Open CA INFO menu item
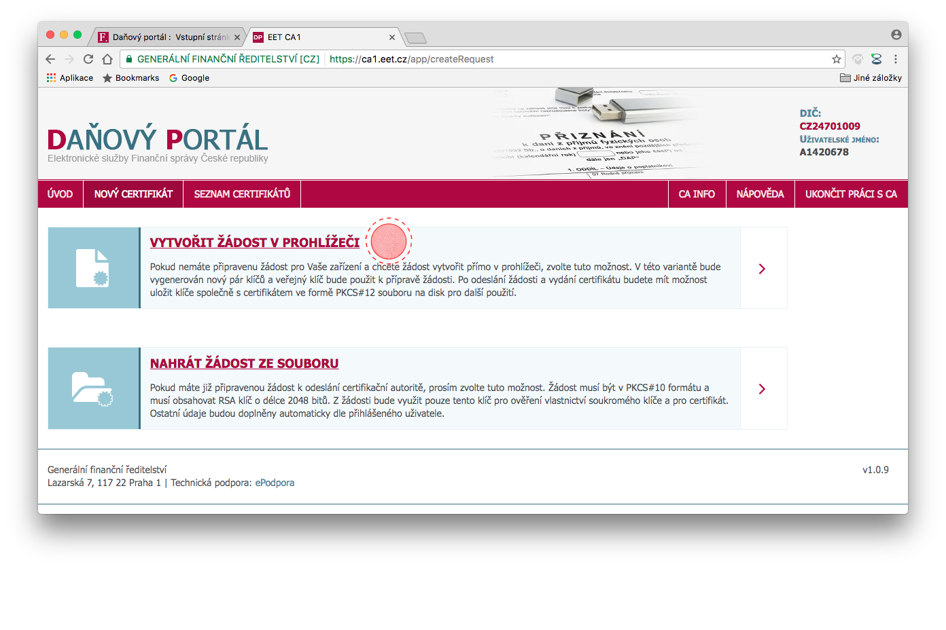The width and height of the screenshot is (946, 630). pyautogui.click(x=697, y=194)
